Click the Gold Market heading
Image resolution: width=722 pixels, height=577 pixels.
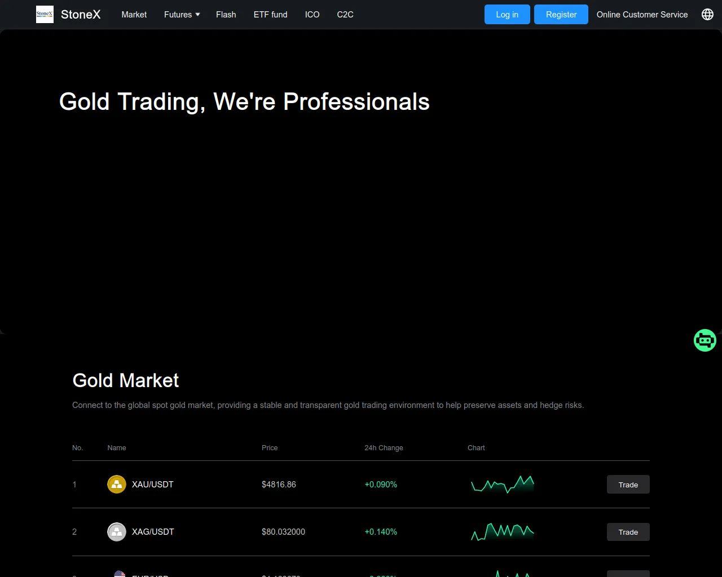[126, 380]
